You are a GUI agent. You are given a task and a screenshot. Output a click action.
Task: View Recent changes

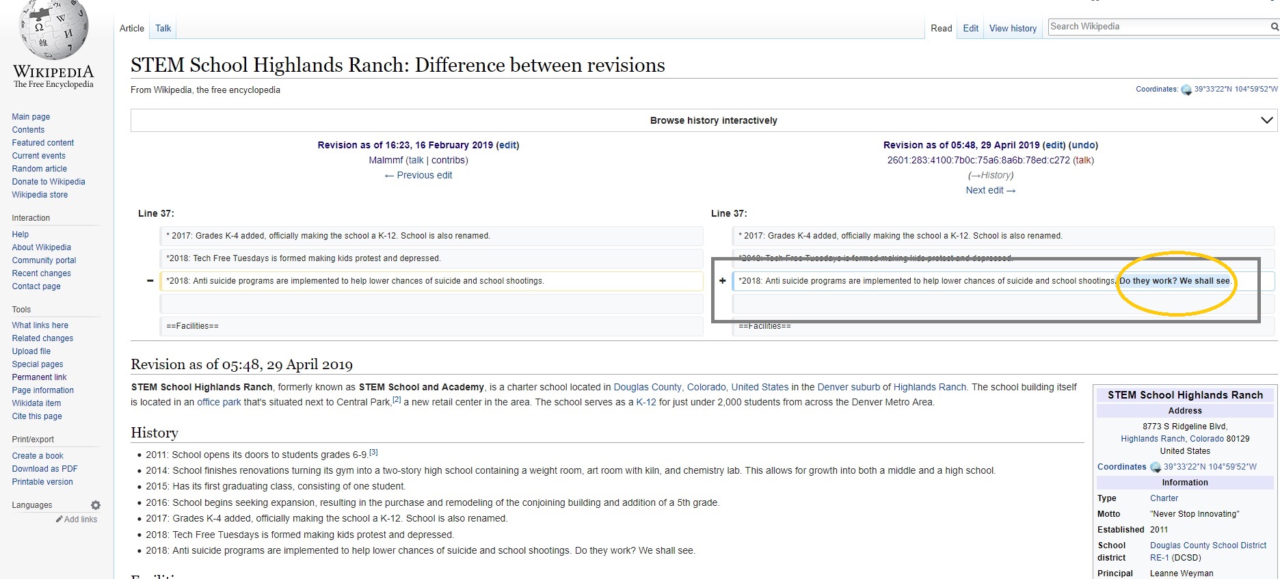[x=42, y=273]
